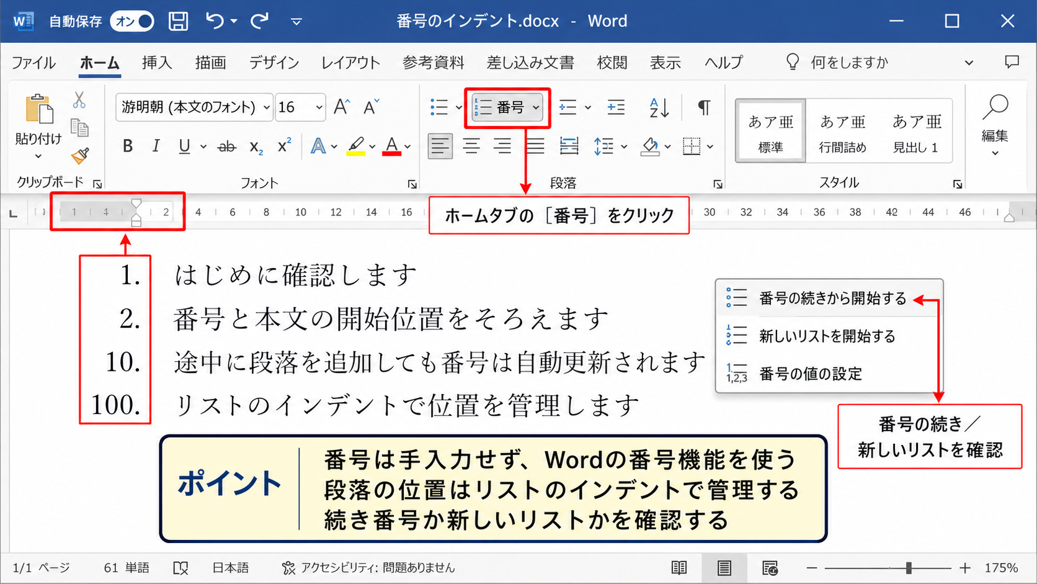
Task: Right align the text
Action: click(502, 146)
